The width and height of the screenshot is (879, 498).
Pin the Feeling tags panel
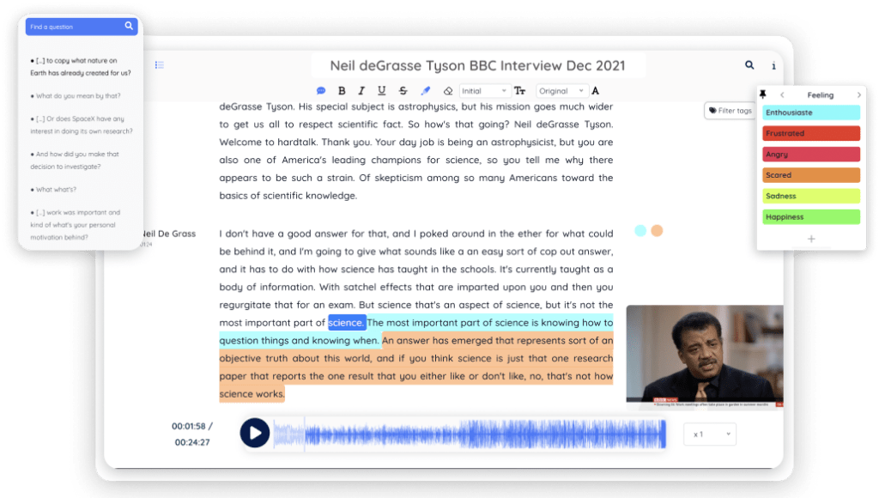point(763,94)
